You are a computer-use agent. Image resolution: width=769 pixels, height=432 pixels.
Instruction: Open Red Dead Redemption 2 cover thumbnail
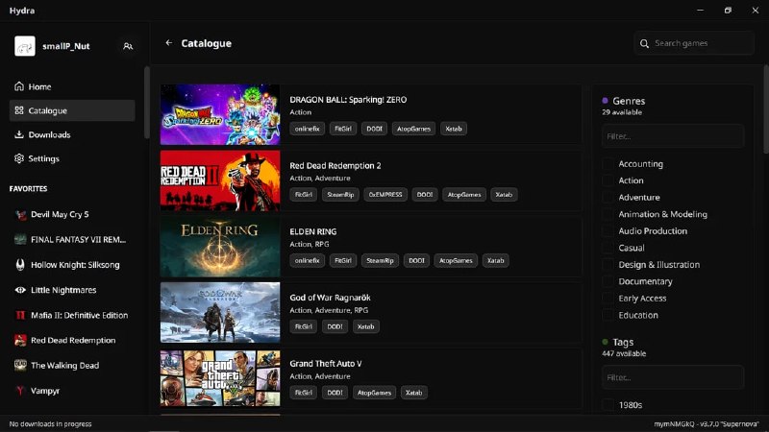point(220,180)
